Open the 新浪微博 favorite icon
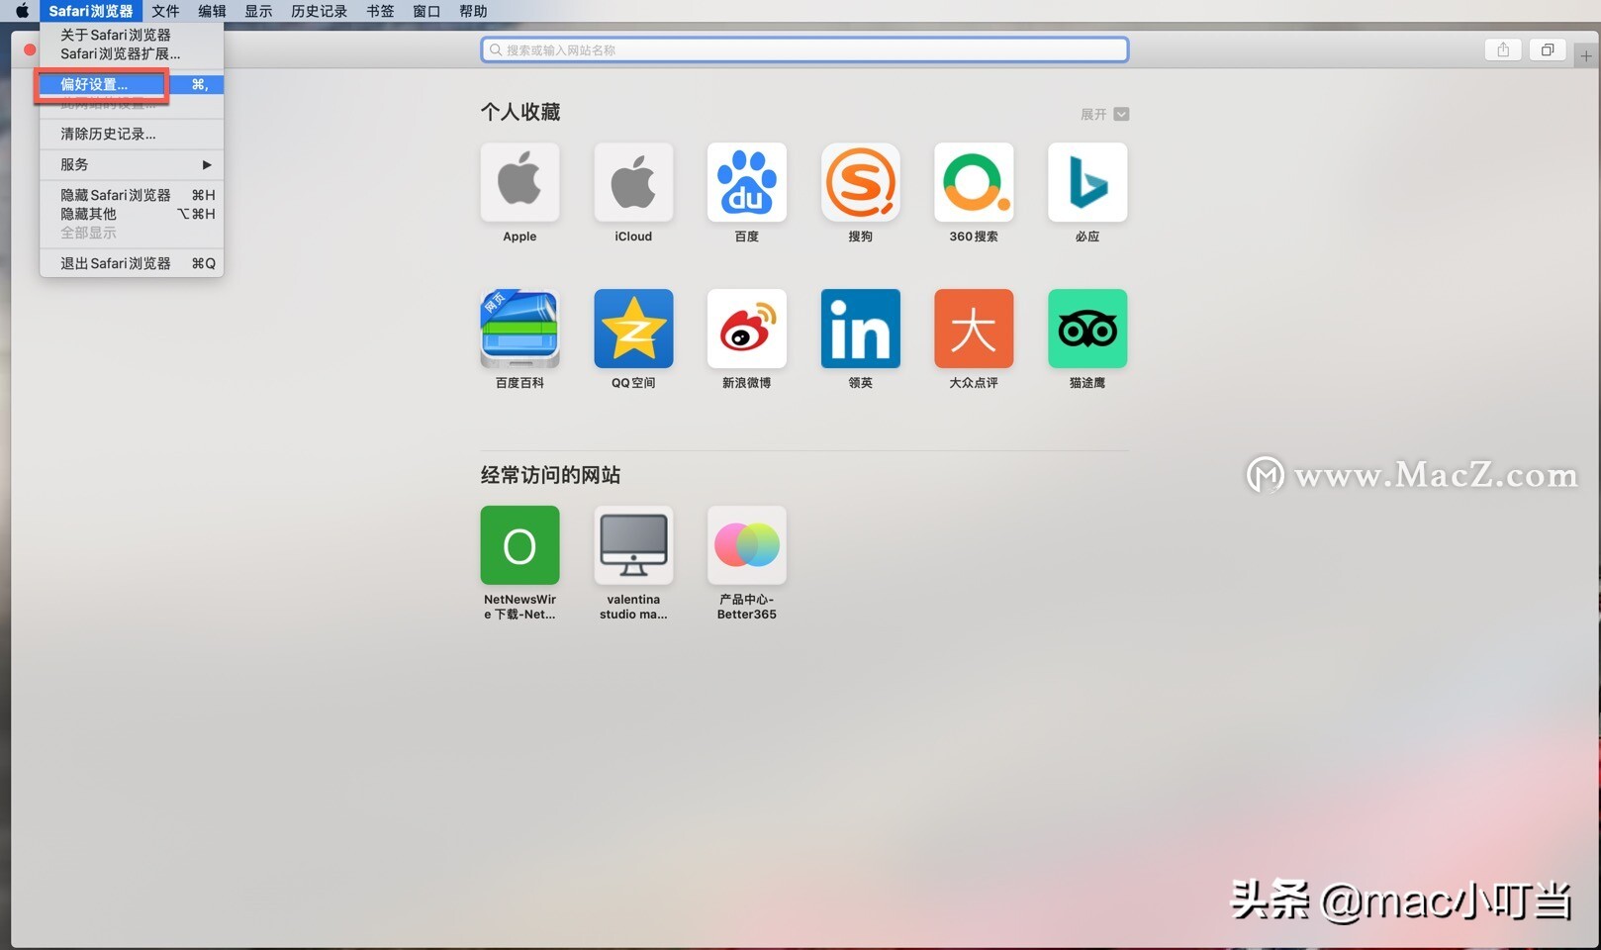 [746, 329]
